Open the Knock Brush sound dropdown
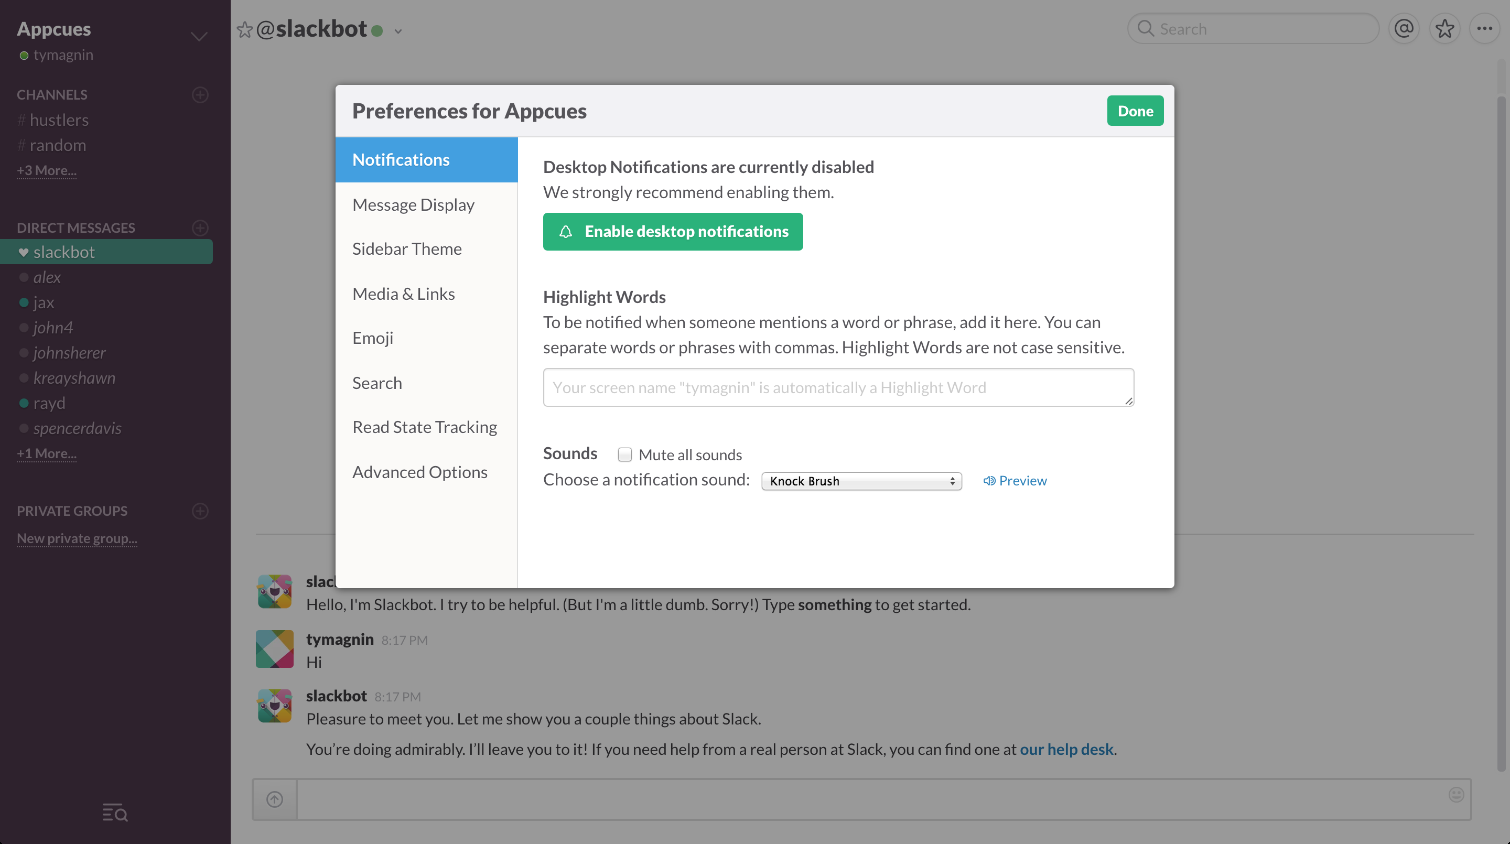Image resolution: width=1510 pixels, height=844 pixels. 861,481
